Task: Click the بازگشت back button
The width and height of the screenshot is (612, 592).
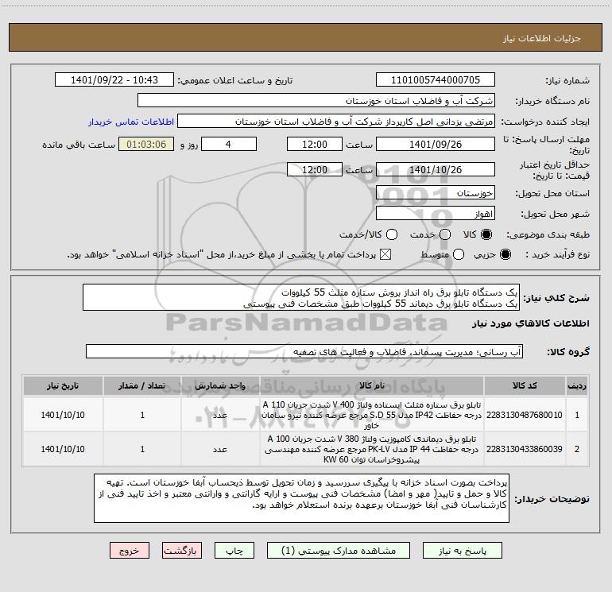Action: pos(182,551)
